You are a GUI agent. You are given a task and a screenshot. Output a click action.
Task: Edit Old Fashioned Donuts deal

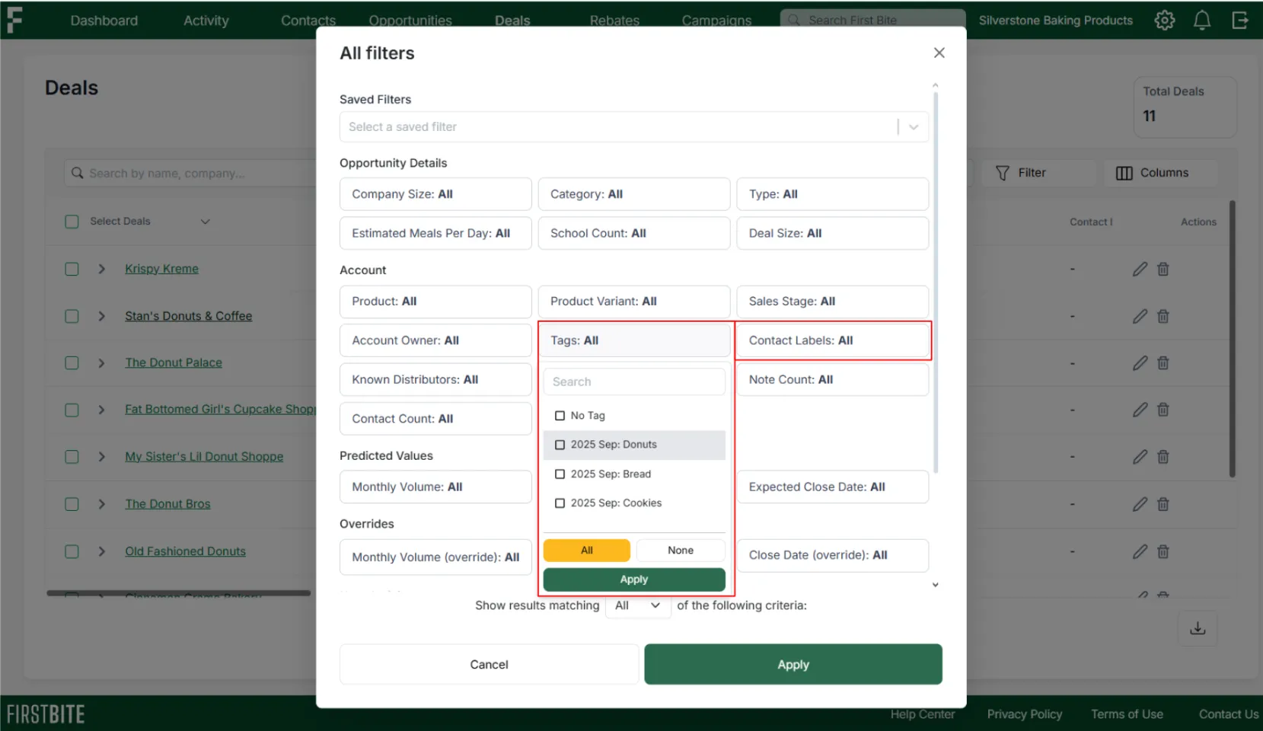1140,551
